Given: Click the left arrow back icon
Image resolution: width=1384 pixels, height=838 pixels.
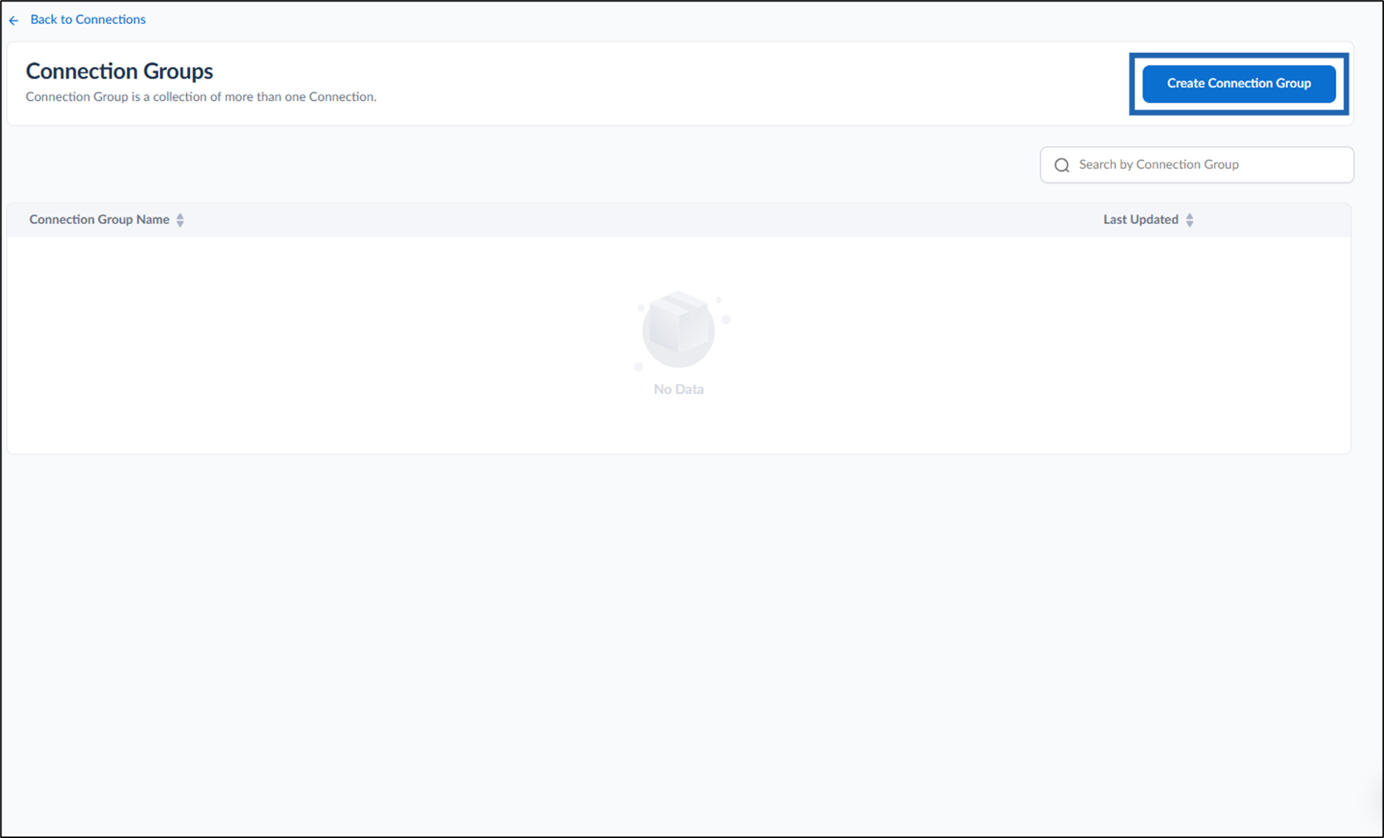Looking at the screenshot, I should (x=14, y=21).
